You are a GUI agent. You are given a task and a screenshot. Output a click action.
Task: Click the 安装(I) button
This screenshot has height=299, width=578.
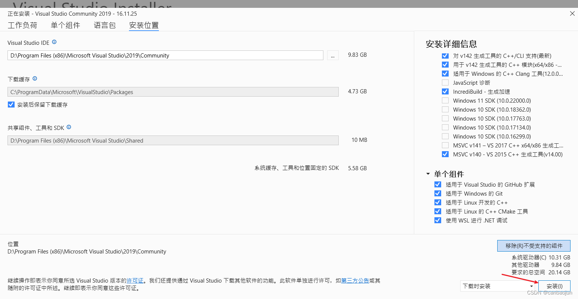[554, 286]
